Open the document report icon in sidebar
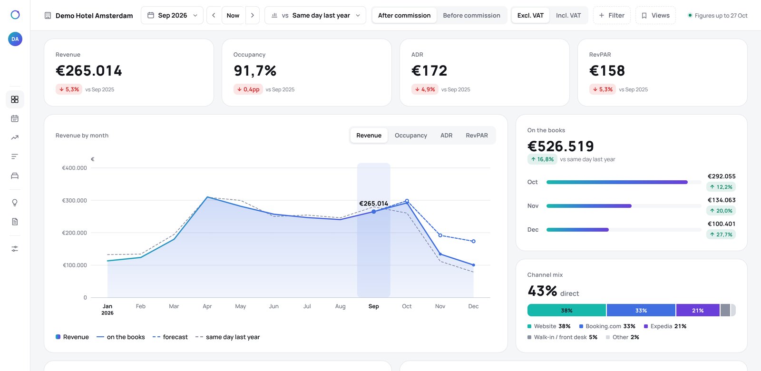This screenshot has height=371, width=761. 15,222
